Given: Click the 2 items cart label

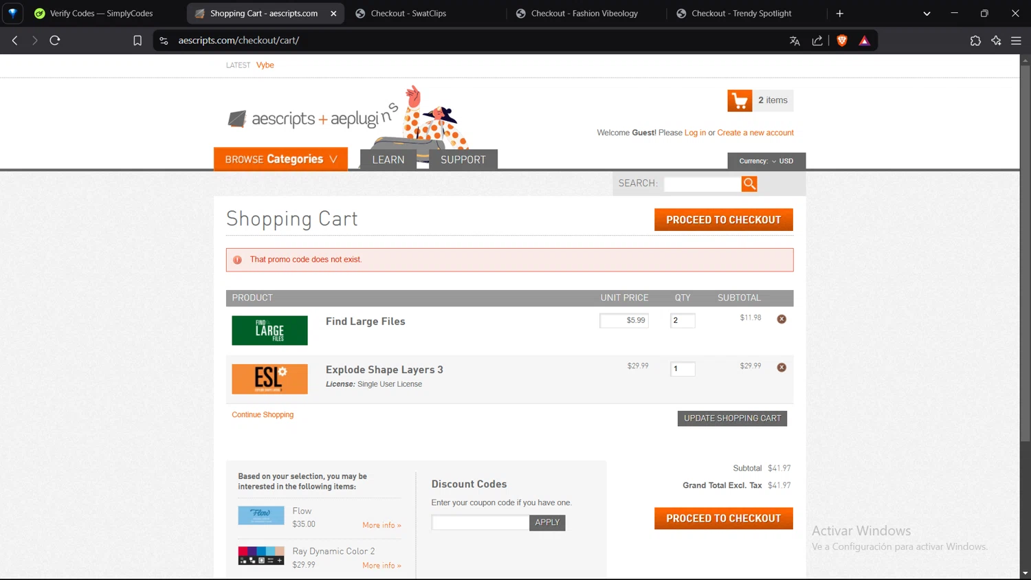Looking at the screenshot, I should (773, 100).
